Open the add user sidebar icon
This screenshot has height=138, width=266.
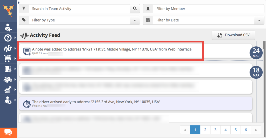click(x=8, y=27)
